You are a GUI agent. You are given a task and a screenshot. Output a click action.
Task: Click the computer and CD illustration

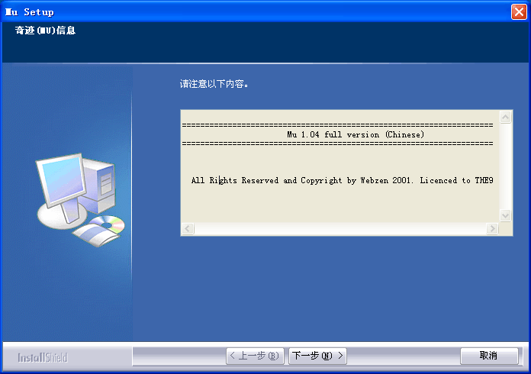pyautogui.click(x=80, y=200)
